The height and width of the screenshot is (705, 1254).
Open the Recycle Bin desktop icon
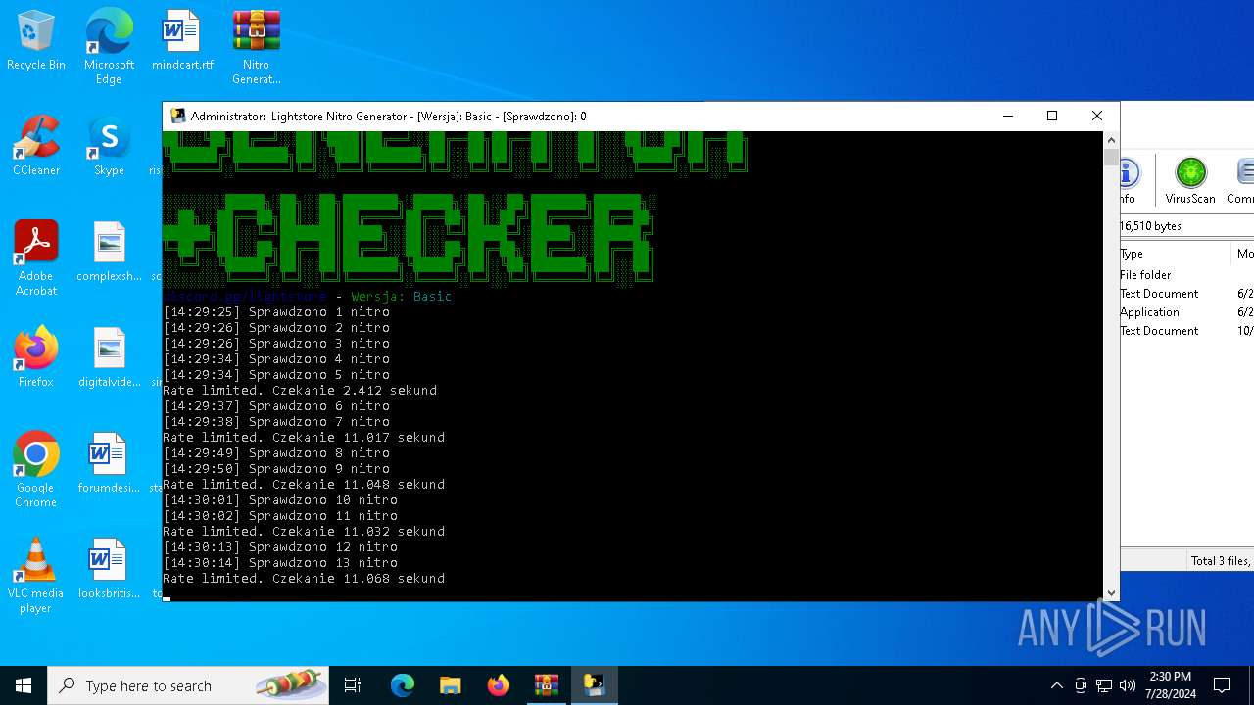[36, 40]
